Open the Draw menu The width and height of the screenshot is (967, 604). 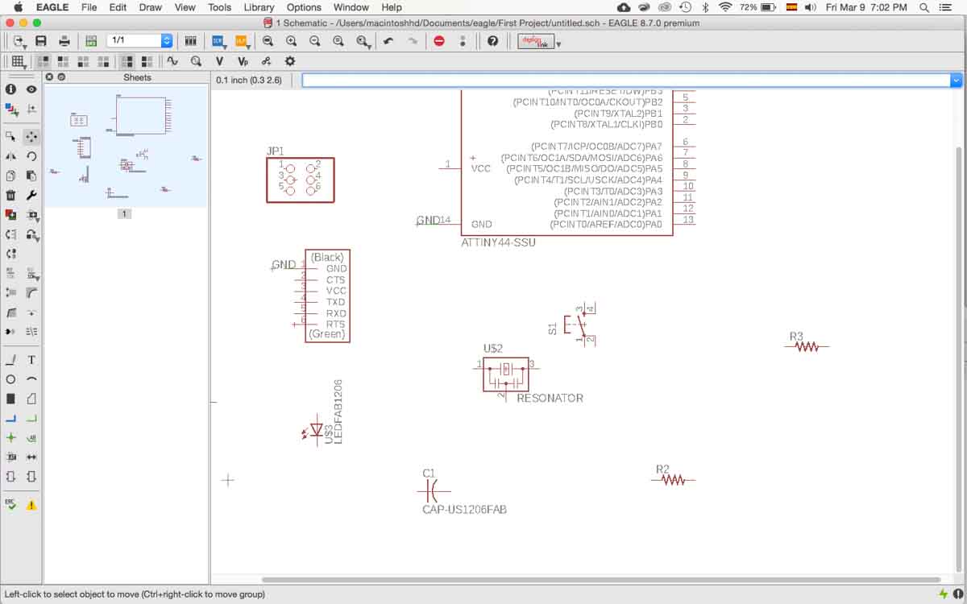pyautogui.click(x=151, y=7)
